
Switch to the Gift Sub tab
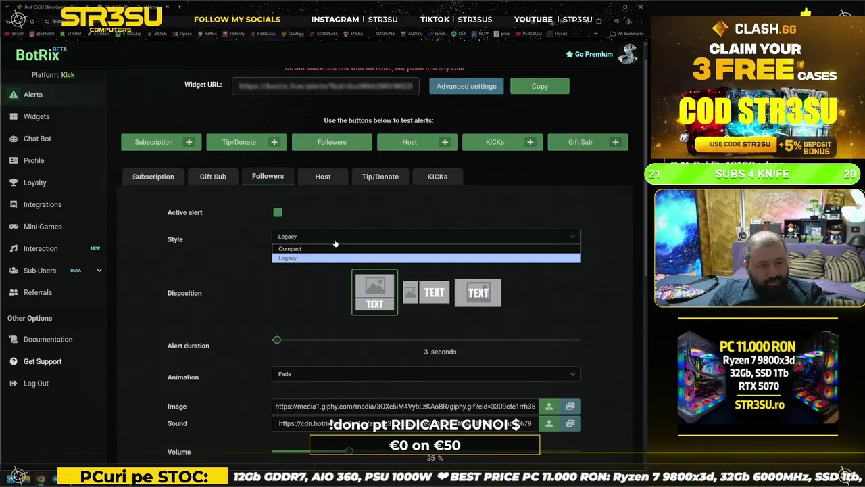click(x=213, y=177)
